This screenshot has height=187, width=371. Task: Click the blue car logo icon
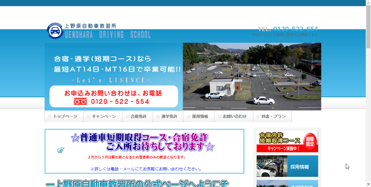point(55,31)
